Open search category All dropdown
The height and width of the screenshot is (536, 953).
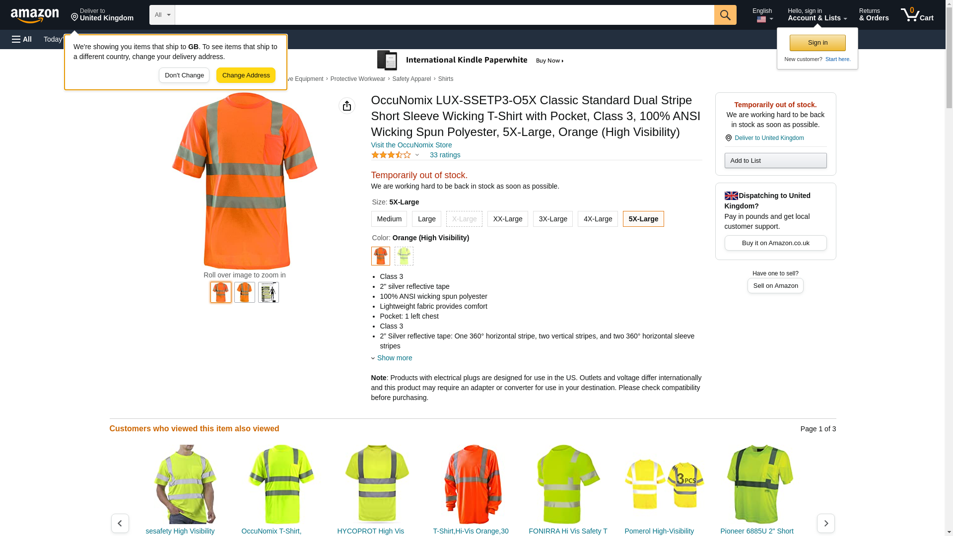[162, 15]
